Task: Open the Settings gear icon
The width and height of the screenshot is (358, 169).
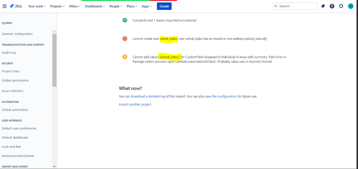Action: click(341, 6)
